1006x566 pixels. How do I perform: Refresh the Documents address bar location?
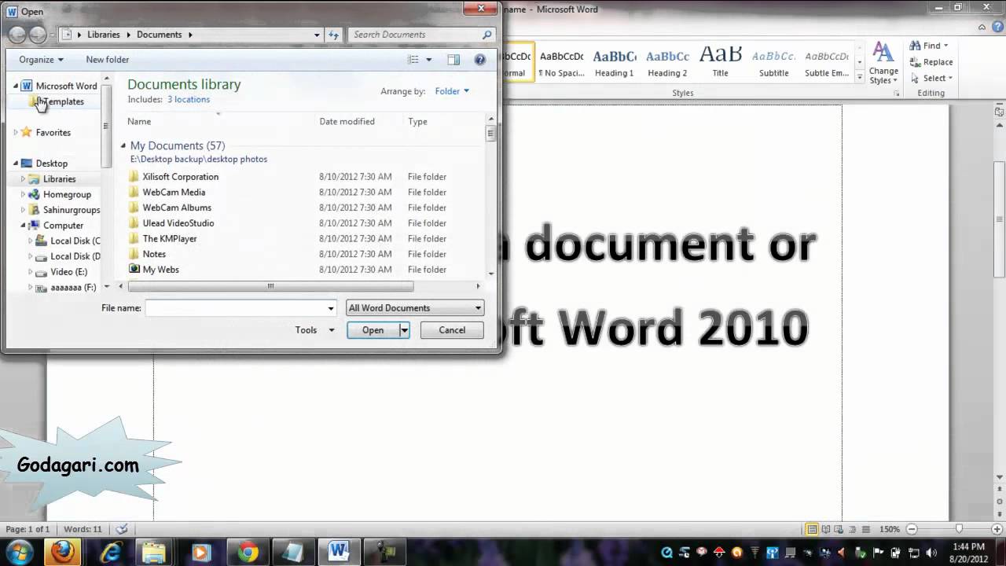(x=333, y=35)
